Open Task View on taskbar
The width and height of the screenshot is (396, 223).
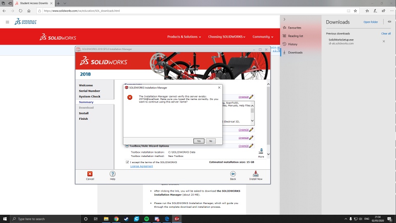[x=96, y=219]
